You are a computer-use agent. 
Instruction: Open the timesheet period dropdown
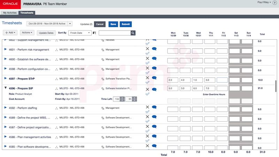(x=70, y=24)
